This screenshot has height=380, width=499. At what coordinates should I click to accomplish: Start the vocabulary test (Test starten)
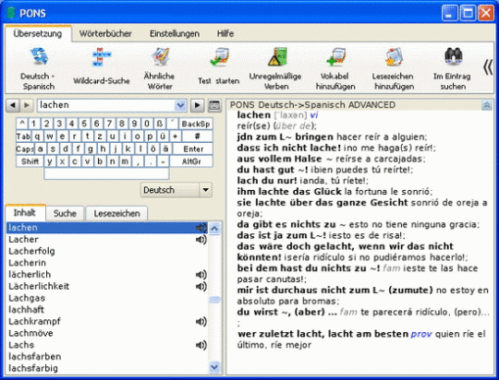coord(219,57)
